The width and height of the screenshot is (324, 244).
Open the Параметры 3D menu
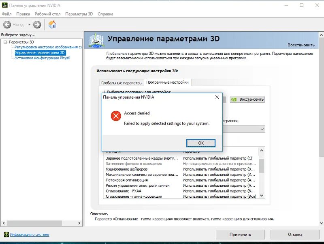79,14
